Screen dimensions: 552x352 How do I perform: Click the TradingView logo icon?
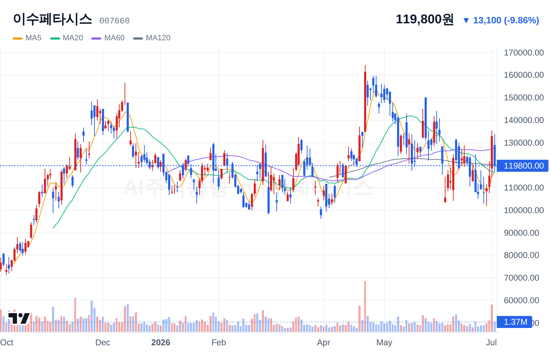pos(19,318)
